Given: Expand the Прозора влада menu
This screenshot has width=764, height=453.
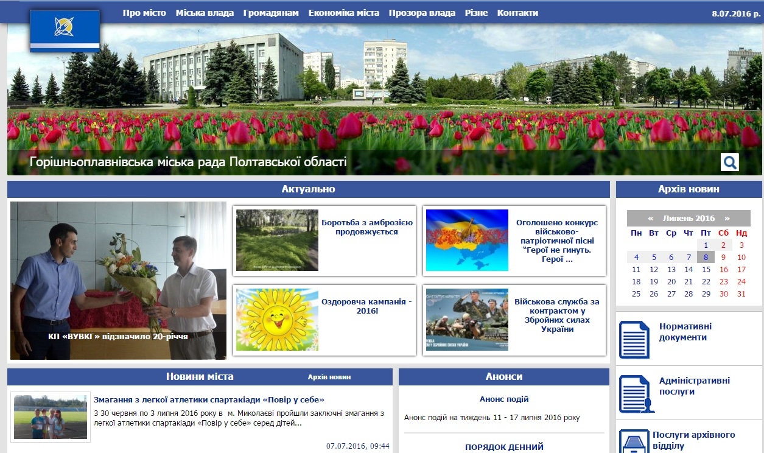Looking at the screenshot, I should [x=422, y=13].
